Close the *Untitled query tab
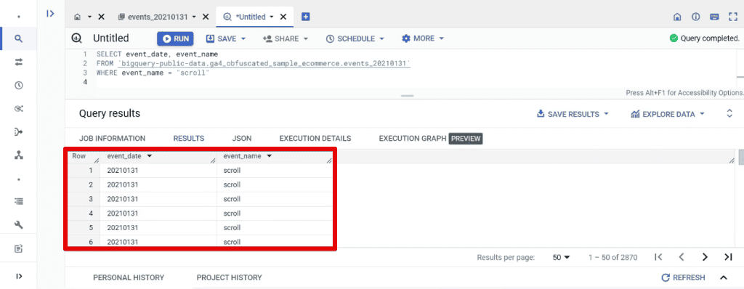The height and width of the screenshot is (289, 744). [x=283, y=17]
